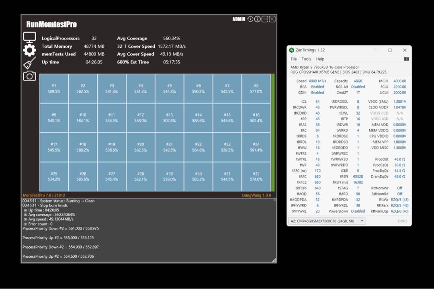Minimize the ZenTimings window

(375, 50)
